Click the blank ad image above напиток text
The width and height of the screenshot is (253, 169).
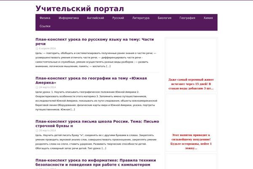[x=191, y=114]
